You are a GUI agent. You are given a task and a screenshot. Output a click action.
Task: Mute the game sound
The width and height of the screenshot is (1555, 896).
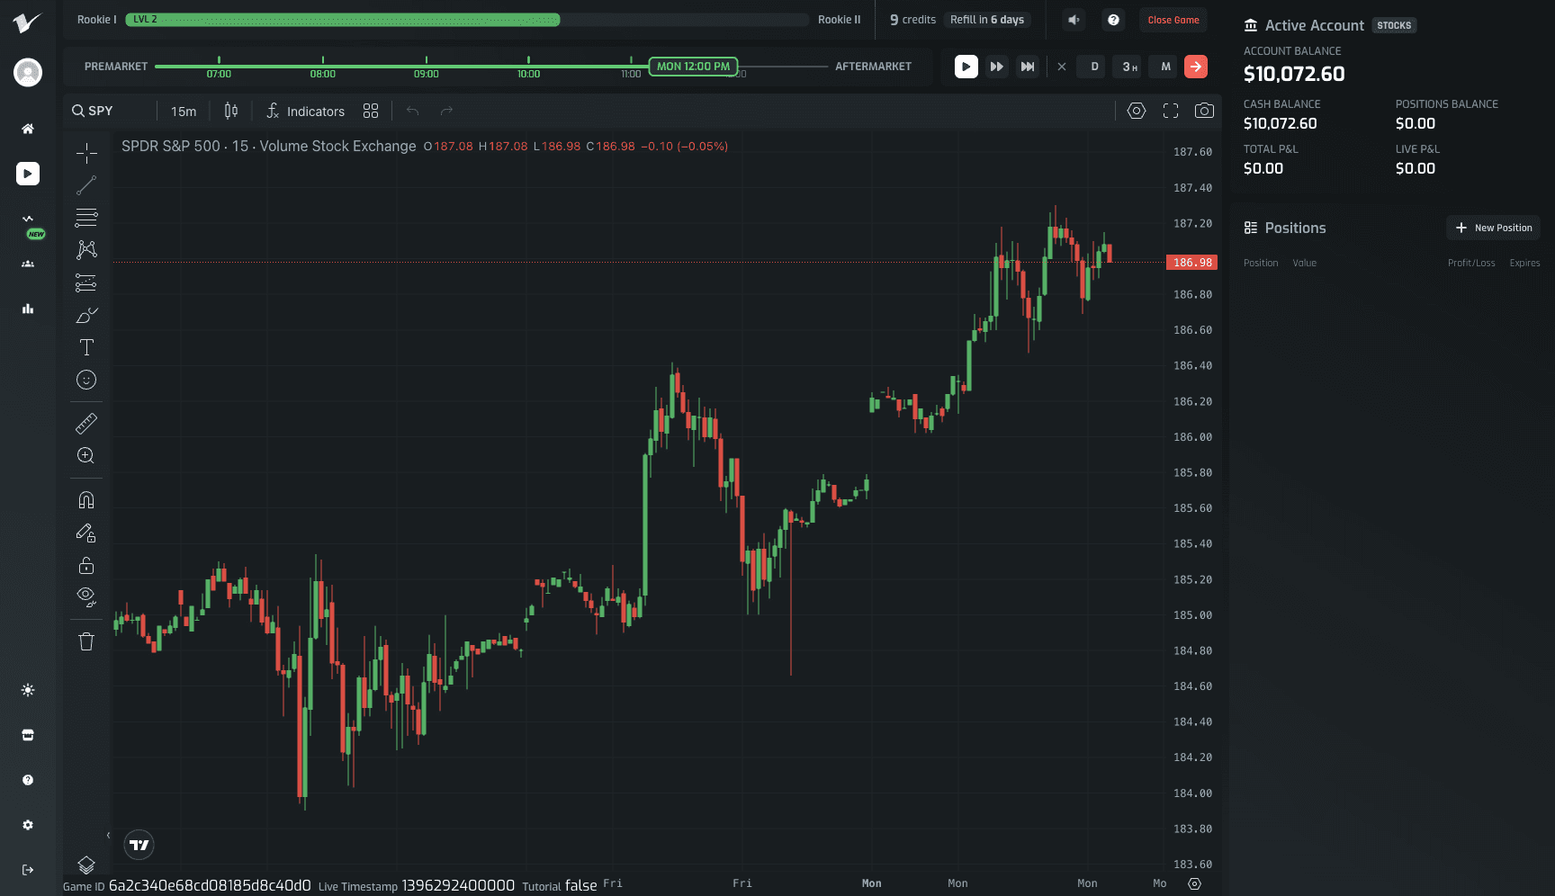(x=1074, y=20)
